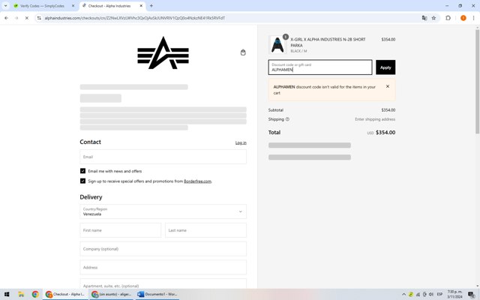Open a new browser tab

coord(151,5)
